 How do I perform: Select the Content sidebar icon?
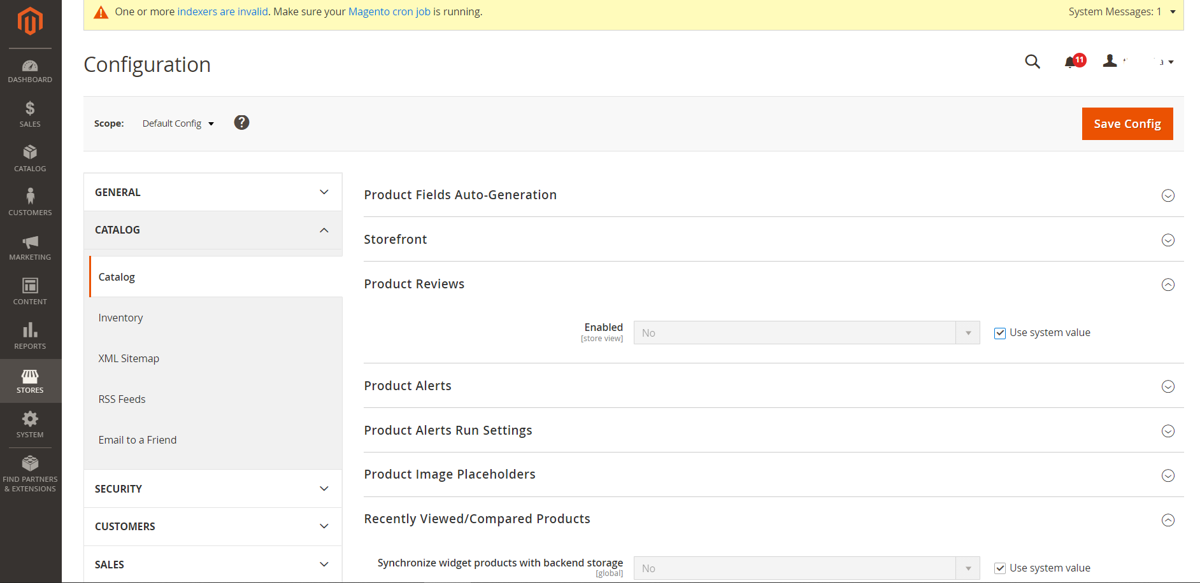pos(30,291)
